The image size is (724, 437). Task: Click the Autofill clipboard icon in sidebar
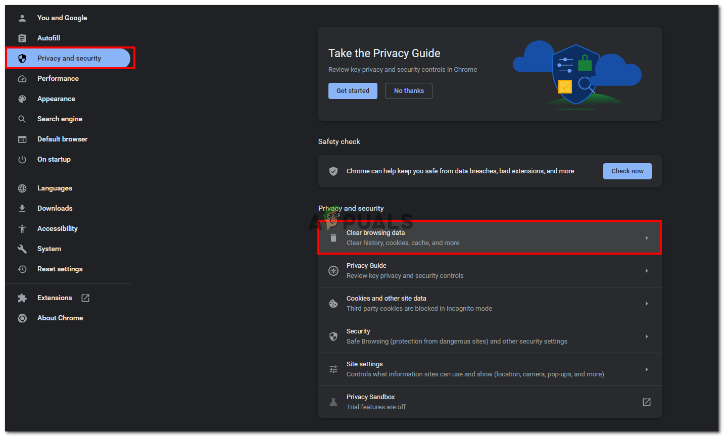pyautogui.click(x=22, y=38)
